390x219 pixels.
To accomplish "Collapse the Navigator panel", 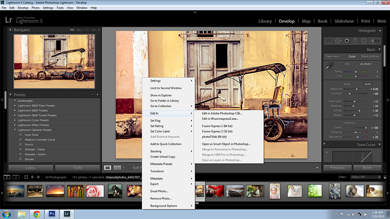I will pyautogui.click(x=11, y=30).
